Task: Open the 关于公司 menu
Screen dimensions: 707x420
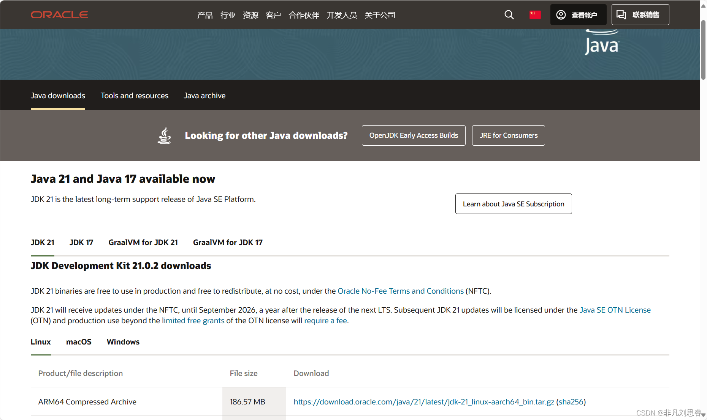Action: click(x=380, y=15)
